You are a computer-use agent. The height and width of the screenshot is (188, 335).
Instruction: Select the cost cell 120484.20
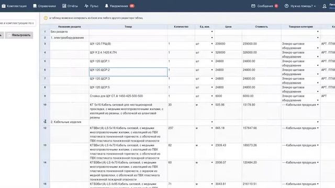[x=262, y=171]
